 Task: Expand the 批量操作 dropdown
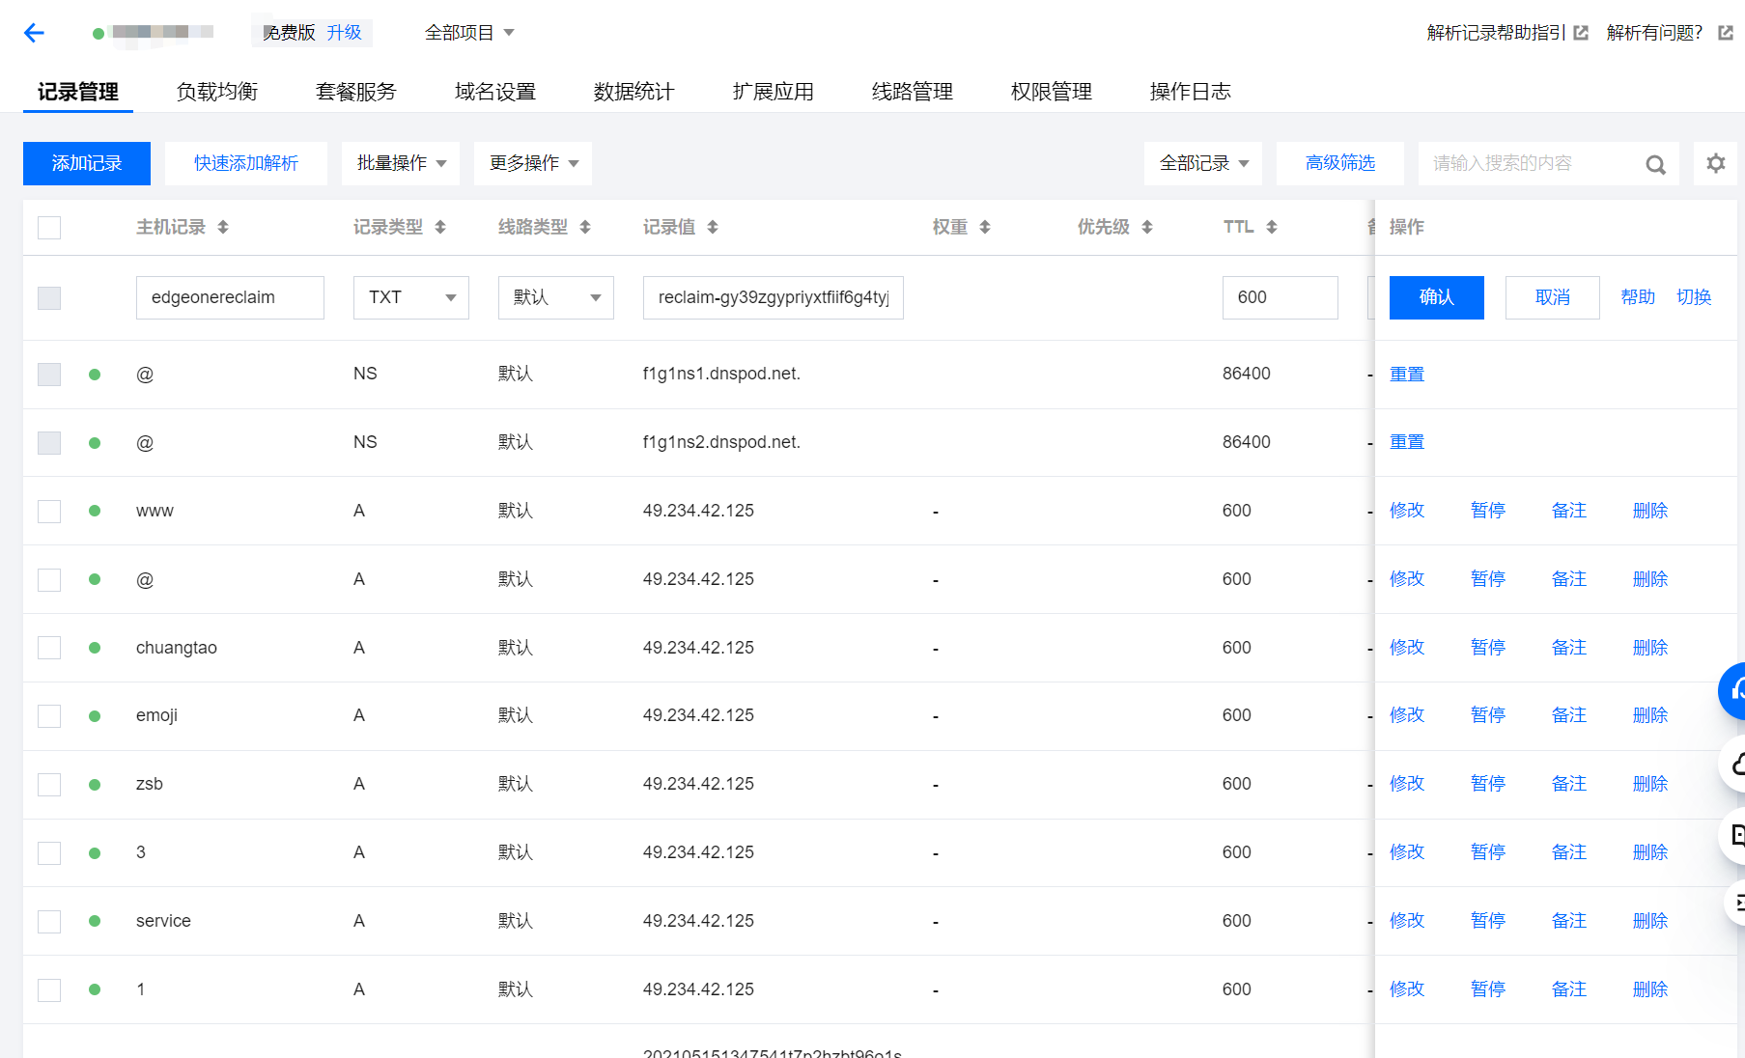tap(401, 163)
